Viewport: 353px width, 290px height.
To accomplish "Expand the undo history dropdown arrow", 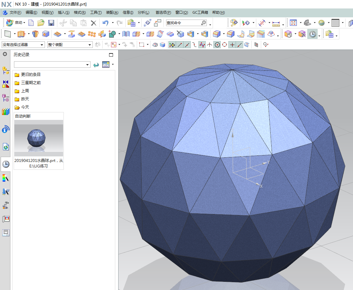I will (113, 22).
